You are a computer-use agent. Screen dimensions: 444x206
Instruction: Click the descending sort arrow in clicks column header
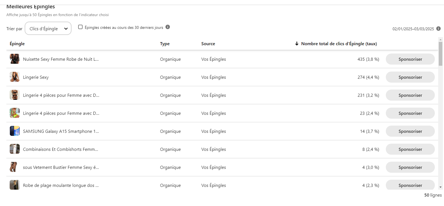coord(297,44)
